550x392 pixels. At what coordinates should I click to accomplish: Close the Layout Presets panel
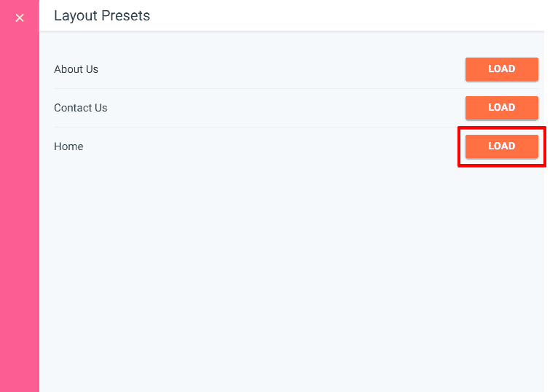click(x=20, y=17)
